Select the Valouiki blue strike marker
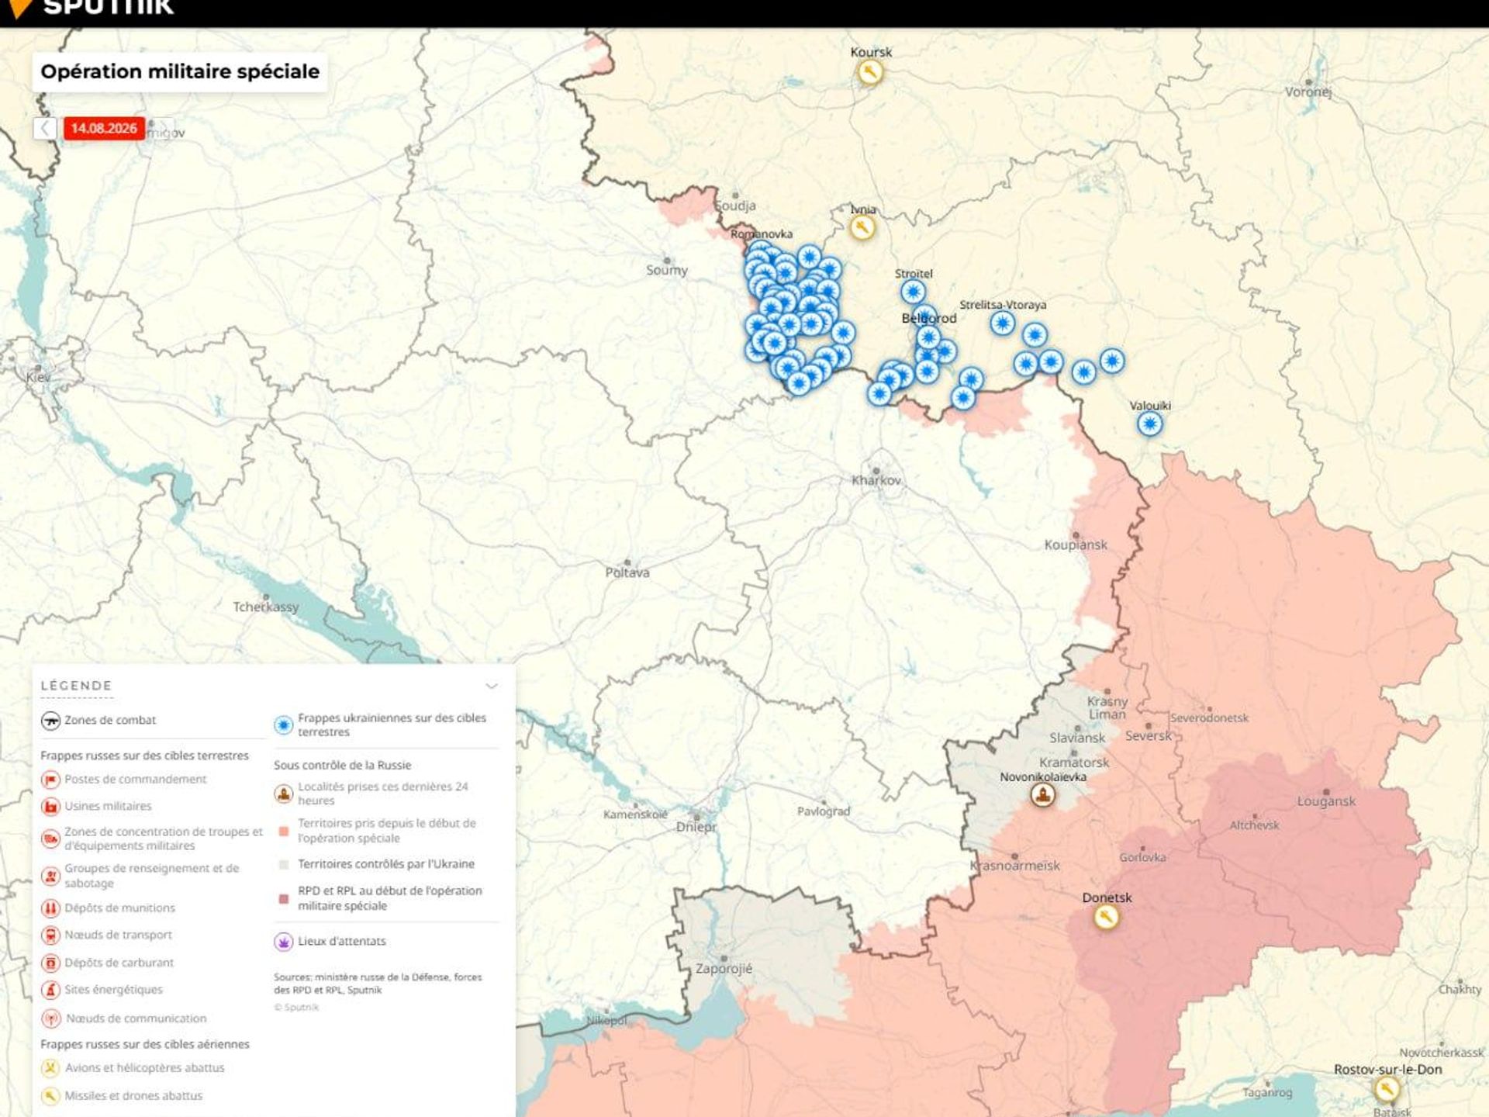This screenshot has width=1489, height=1117. click(x=1149, y=424)
